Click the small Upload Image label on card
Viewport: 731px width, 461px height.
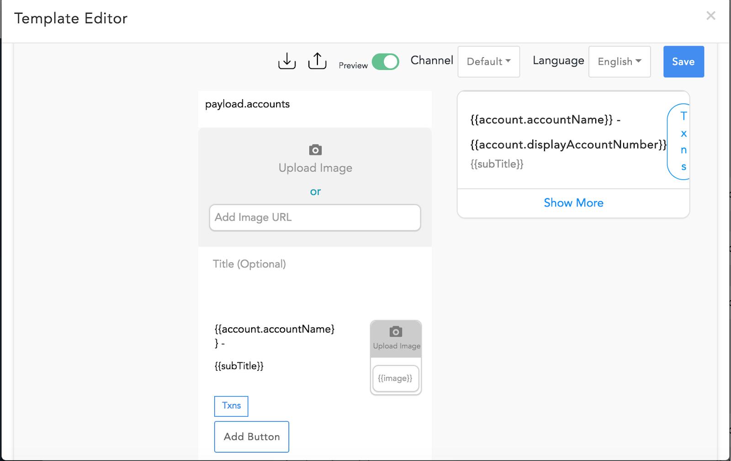click(397, 346)
